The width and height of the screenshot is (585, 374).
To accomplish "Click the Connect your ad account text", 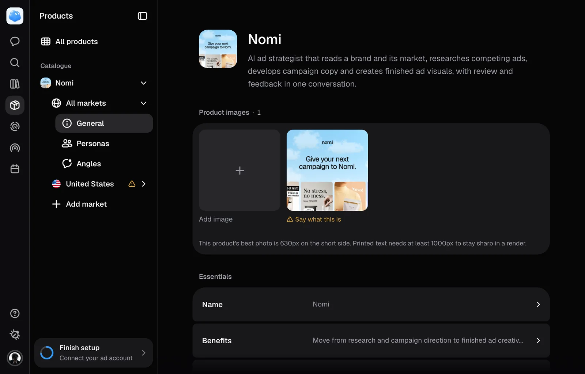I will pos(96,358).
